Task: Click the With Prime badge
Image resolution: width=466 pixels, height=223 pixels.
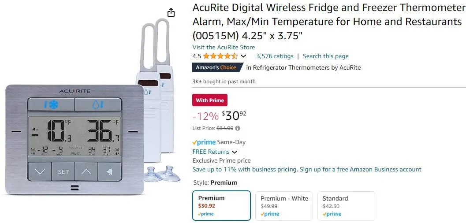Action: 210,100
